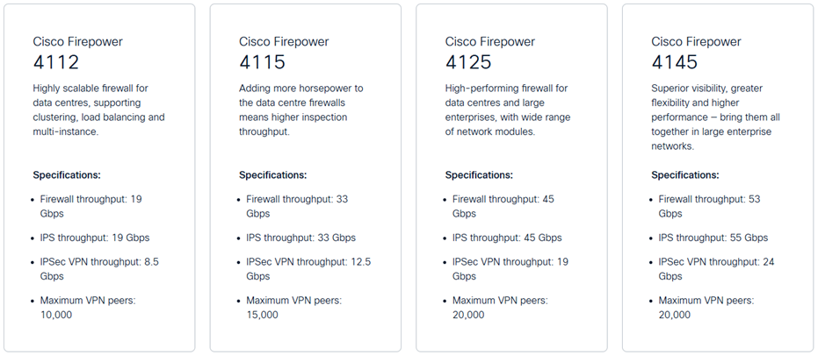The height and width of the screenshot is (355, 818).
Task: Click the 4125 description about network modules
Action: coord(508,110)
